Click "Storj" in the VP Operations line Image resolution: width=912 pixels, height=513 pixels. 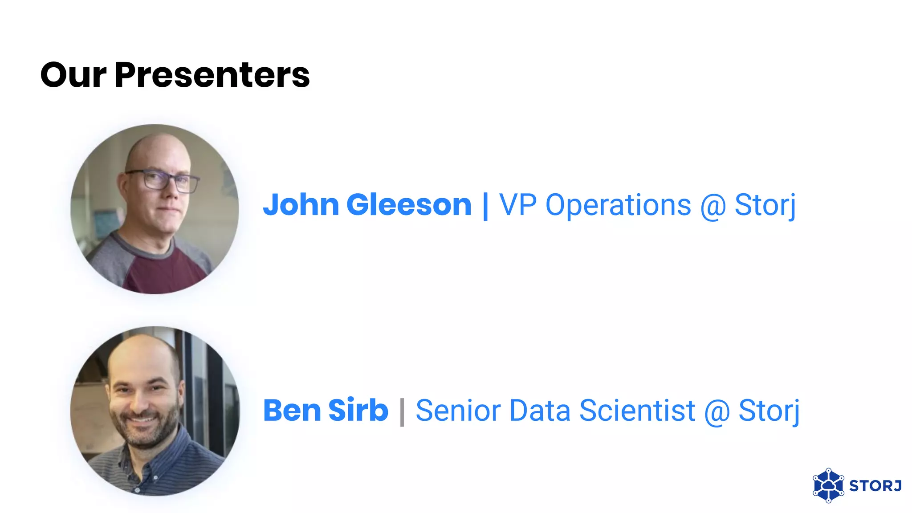tap(765, 206)
